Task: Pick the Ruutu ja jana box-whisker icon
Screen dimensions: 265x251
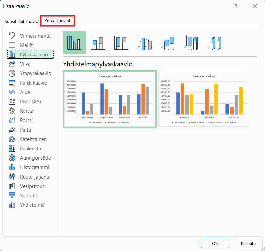Action: pyautogui.click(x=12, y=177)
